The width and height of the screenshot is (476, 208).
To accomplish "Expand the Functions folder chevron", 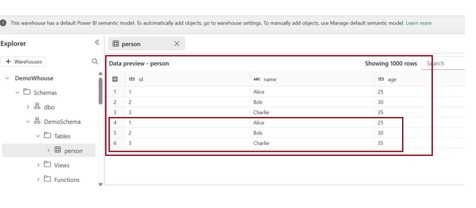I will point(38,180).
